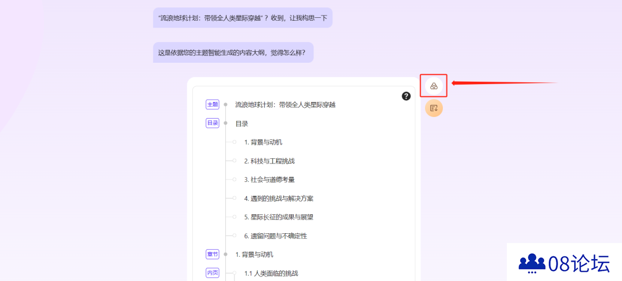Click the node circle beside 5. 星际长征的成果与展望
The width and height of the screenshot is (622, 281).
point(234,217)
